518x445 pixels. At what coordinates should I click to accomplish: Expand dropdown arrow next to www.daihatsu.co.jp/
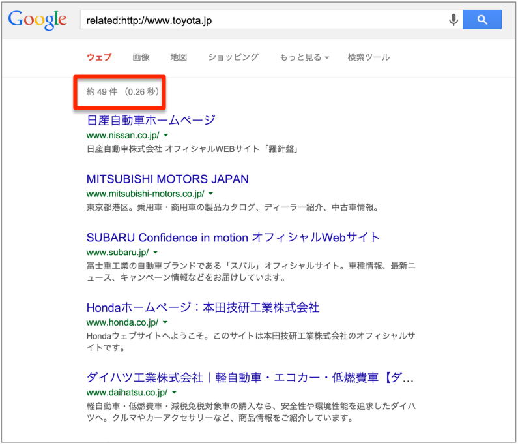pyautogui.click(x=175, y=392)
